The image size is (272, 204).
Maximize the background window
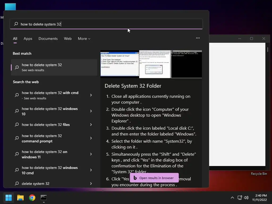click(252, 39)
